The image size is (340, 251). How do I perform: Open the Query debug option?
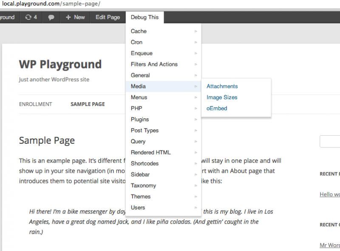coord(138,141)
